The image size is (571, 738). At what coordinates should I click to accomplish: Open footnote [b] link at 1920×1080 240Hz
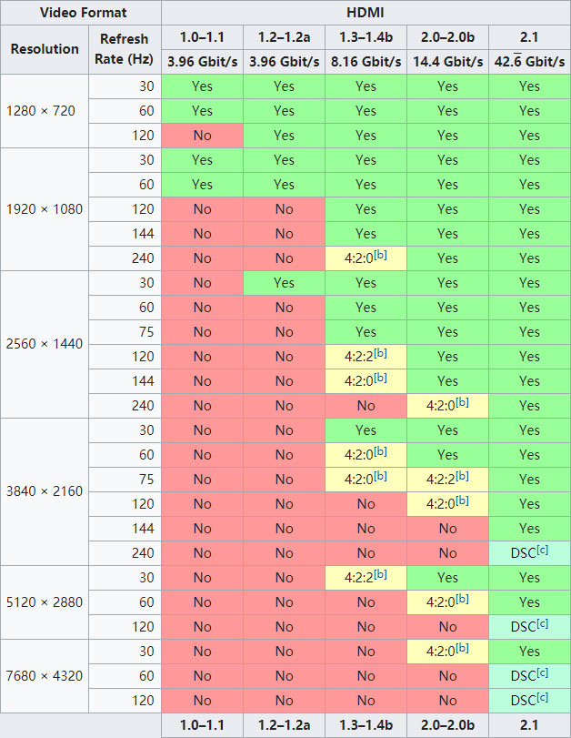pyautogui.click(x=380, y=255)
